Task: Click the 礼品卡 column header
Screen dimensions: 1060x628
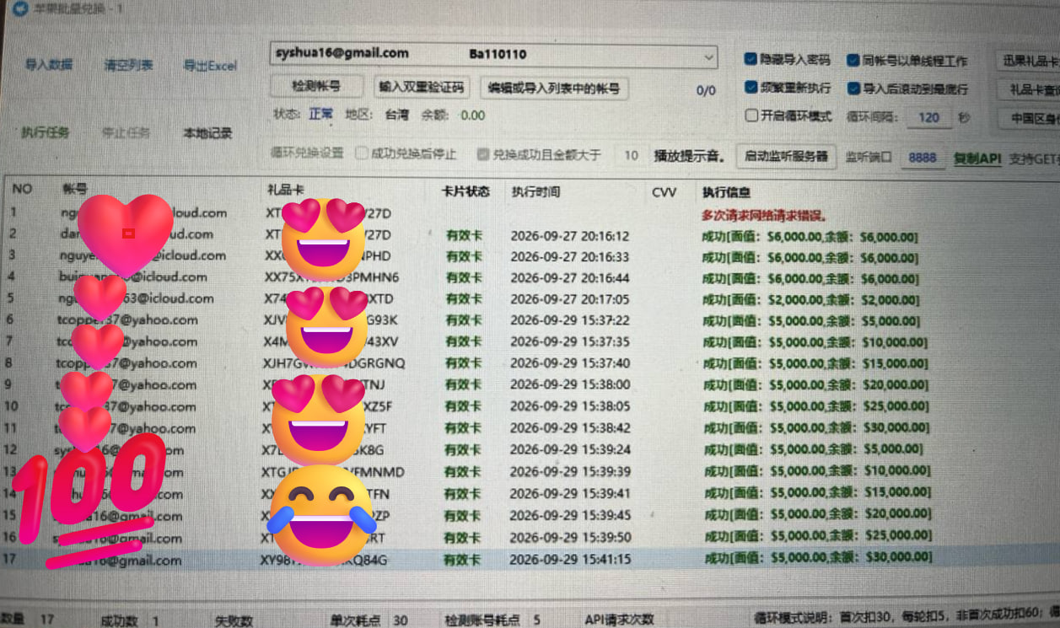Action: pos(284,191)
